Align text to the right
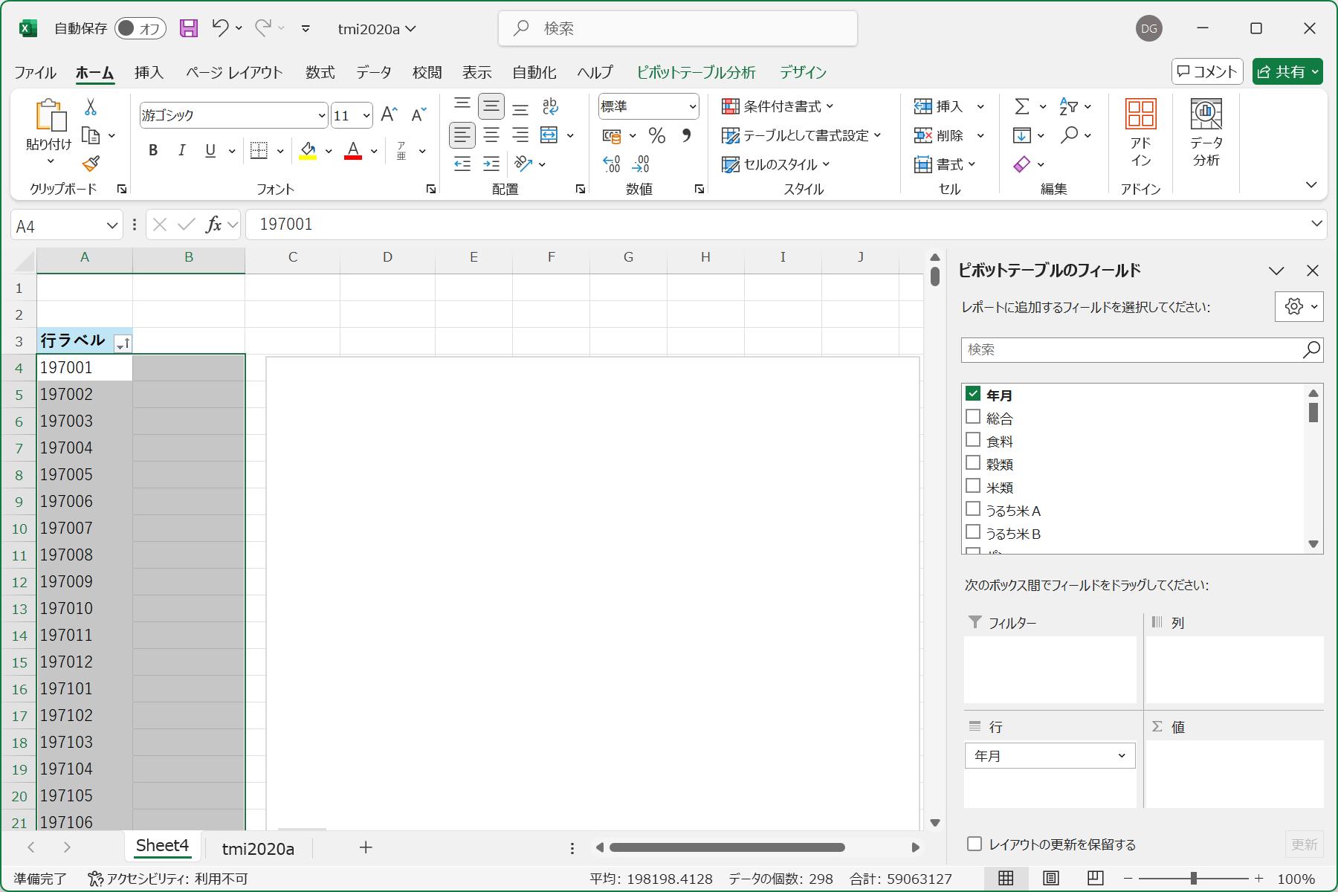The height and width of the screenshot is (892, 1338). point(520,135)
